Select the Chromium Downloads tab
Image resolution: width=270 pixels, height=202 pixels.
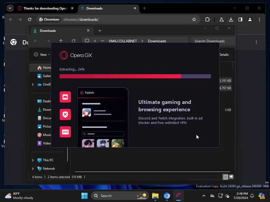(x=108, y=8)
